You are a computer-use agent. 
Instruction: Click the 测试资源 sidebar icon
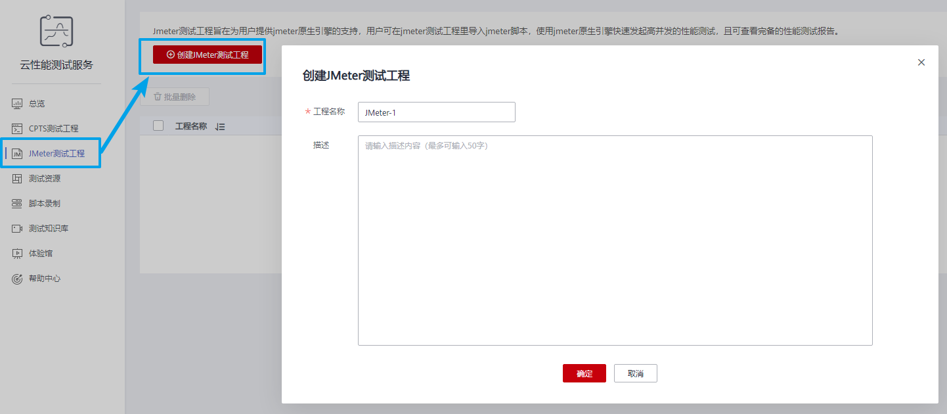(18, 179)
